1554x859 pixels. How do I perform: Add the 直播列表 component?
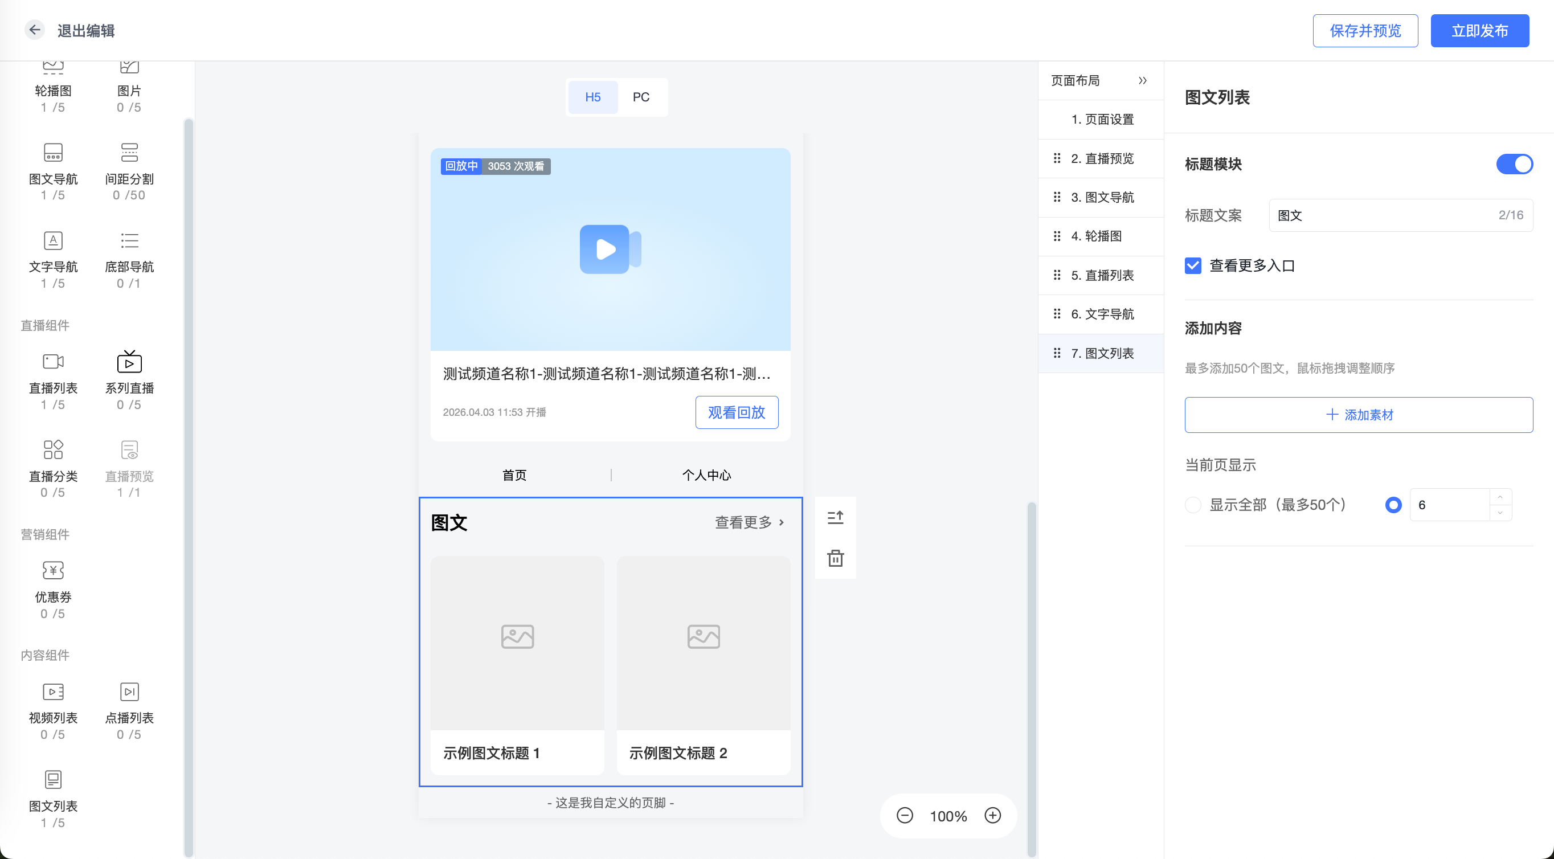53,380
